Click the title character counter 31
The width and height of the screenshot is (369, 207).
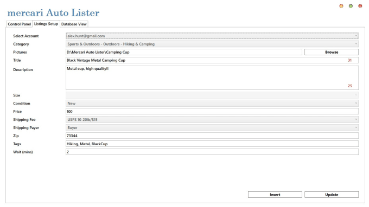pos(349,60)
